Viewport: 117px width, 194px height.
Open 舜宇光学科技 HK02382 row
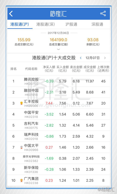click(x=59, y=158)
